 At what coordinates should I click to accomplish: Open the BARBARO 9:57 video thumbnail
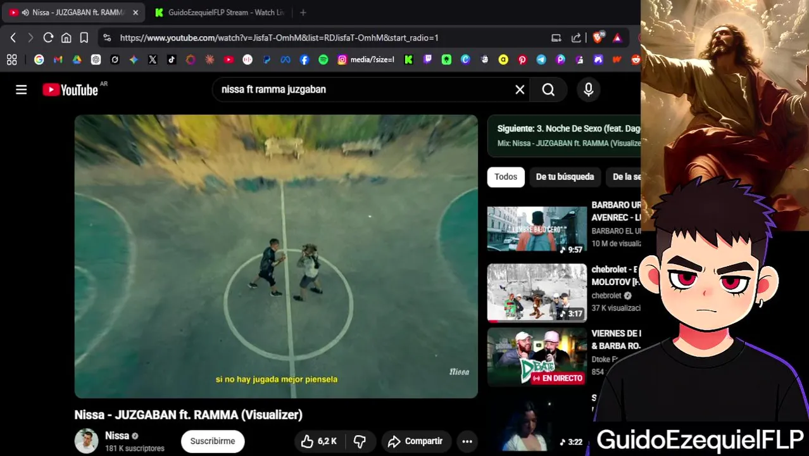[x=537, y=229]
